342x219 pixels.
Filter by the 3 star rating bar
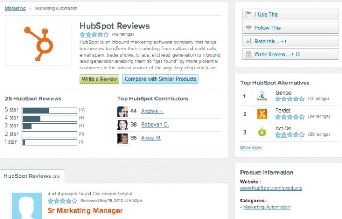tap(50, 127)
